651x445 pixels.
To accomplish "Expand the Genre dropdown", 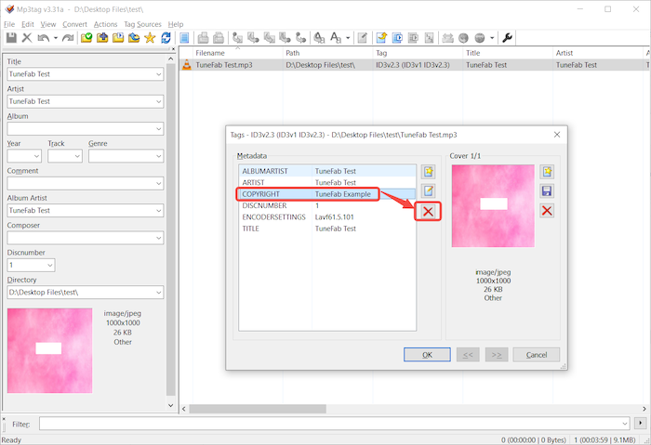I will [159, 156].
